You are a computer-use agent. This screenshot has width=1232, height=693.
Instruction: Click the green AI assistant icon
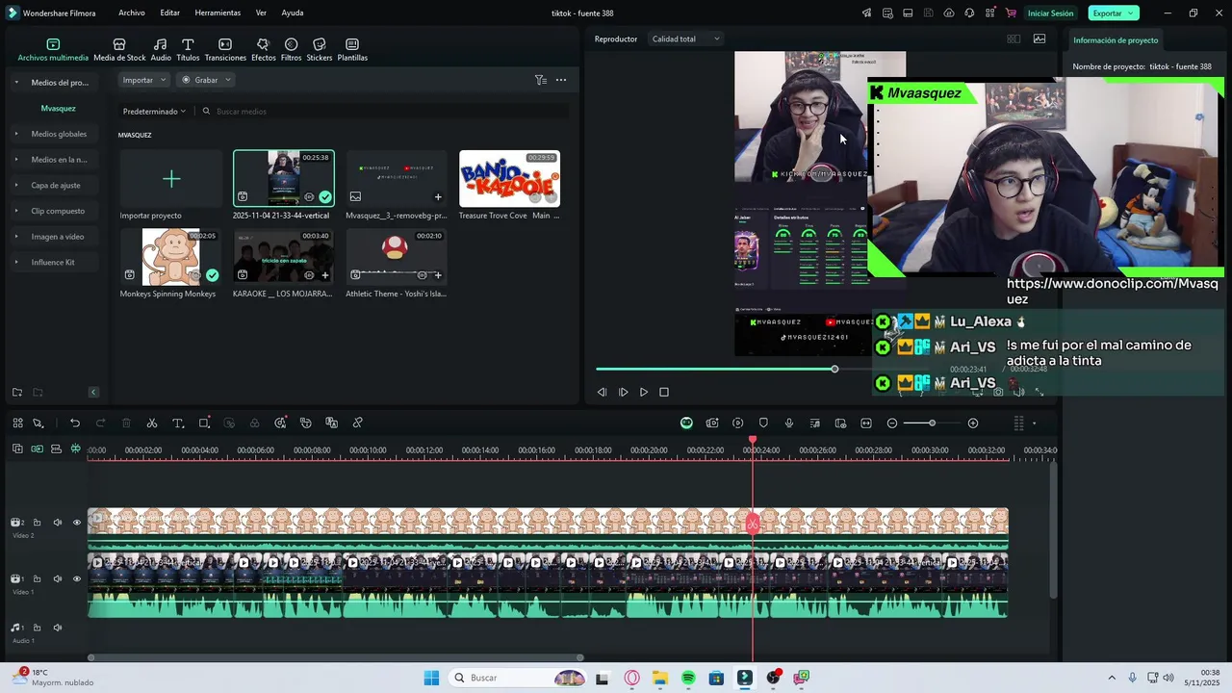click(x=686, y=423)
